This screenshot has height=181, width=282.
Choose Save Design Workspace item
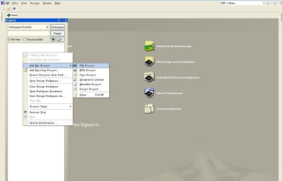click(x=48, y=86)
